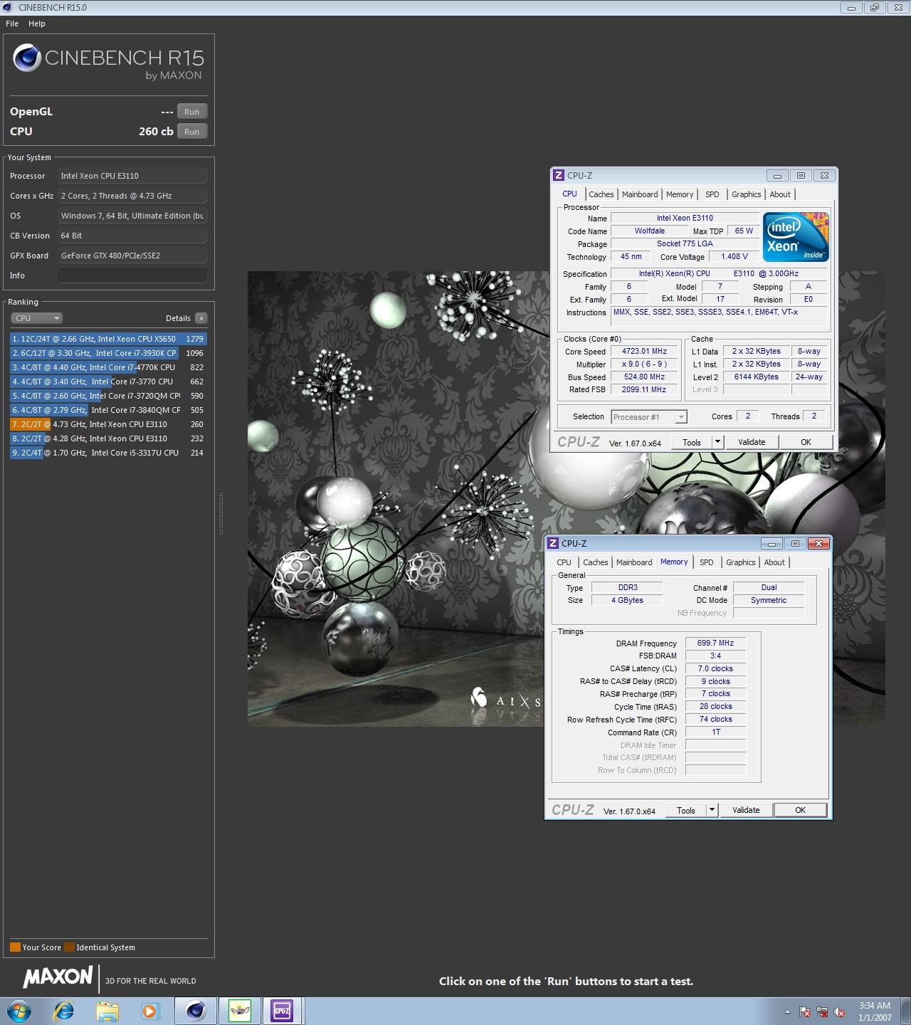Open the CPU ranking type dropdown
This screenshot has width=911, height=1025.
click(x=37, y=318)
